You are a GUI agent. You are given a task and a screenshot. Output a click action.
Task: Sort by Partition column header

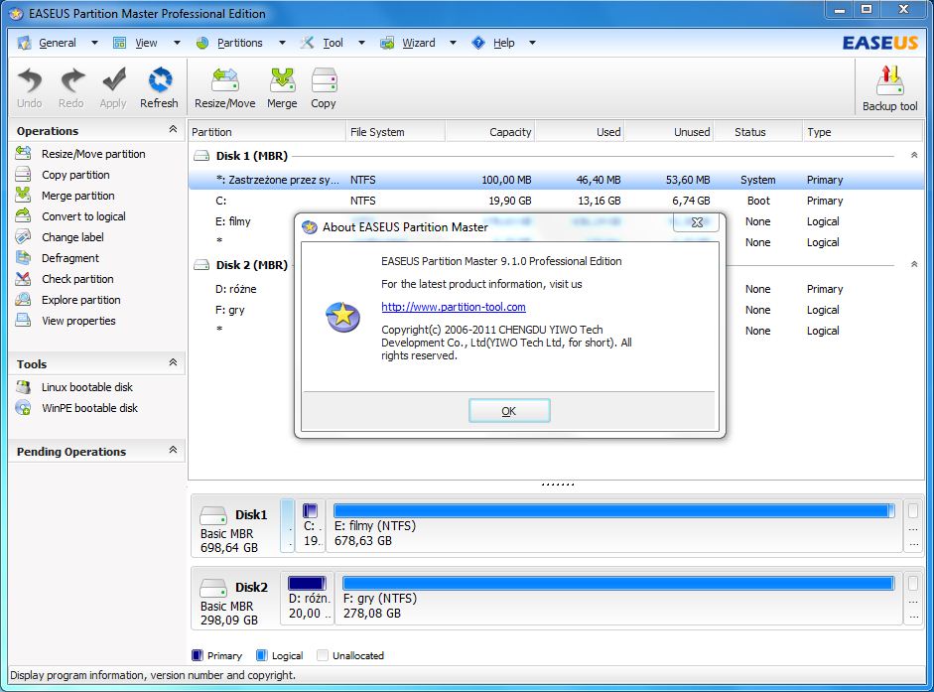click(x=267, y=132)
